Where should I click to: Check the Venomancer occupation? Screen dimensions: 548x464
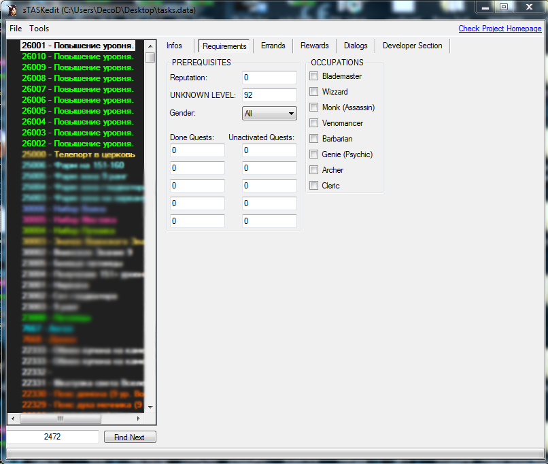pyautogui.click(x=313, y=123)
